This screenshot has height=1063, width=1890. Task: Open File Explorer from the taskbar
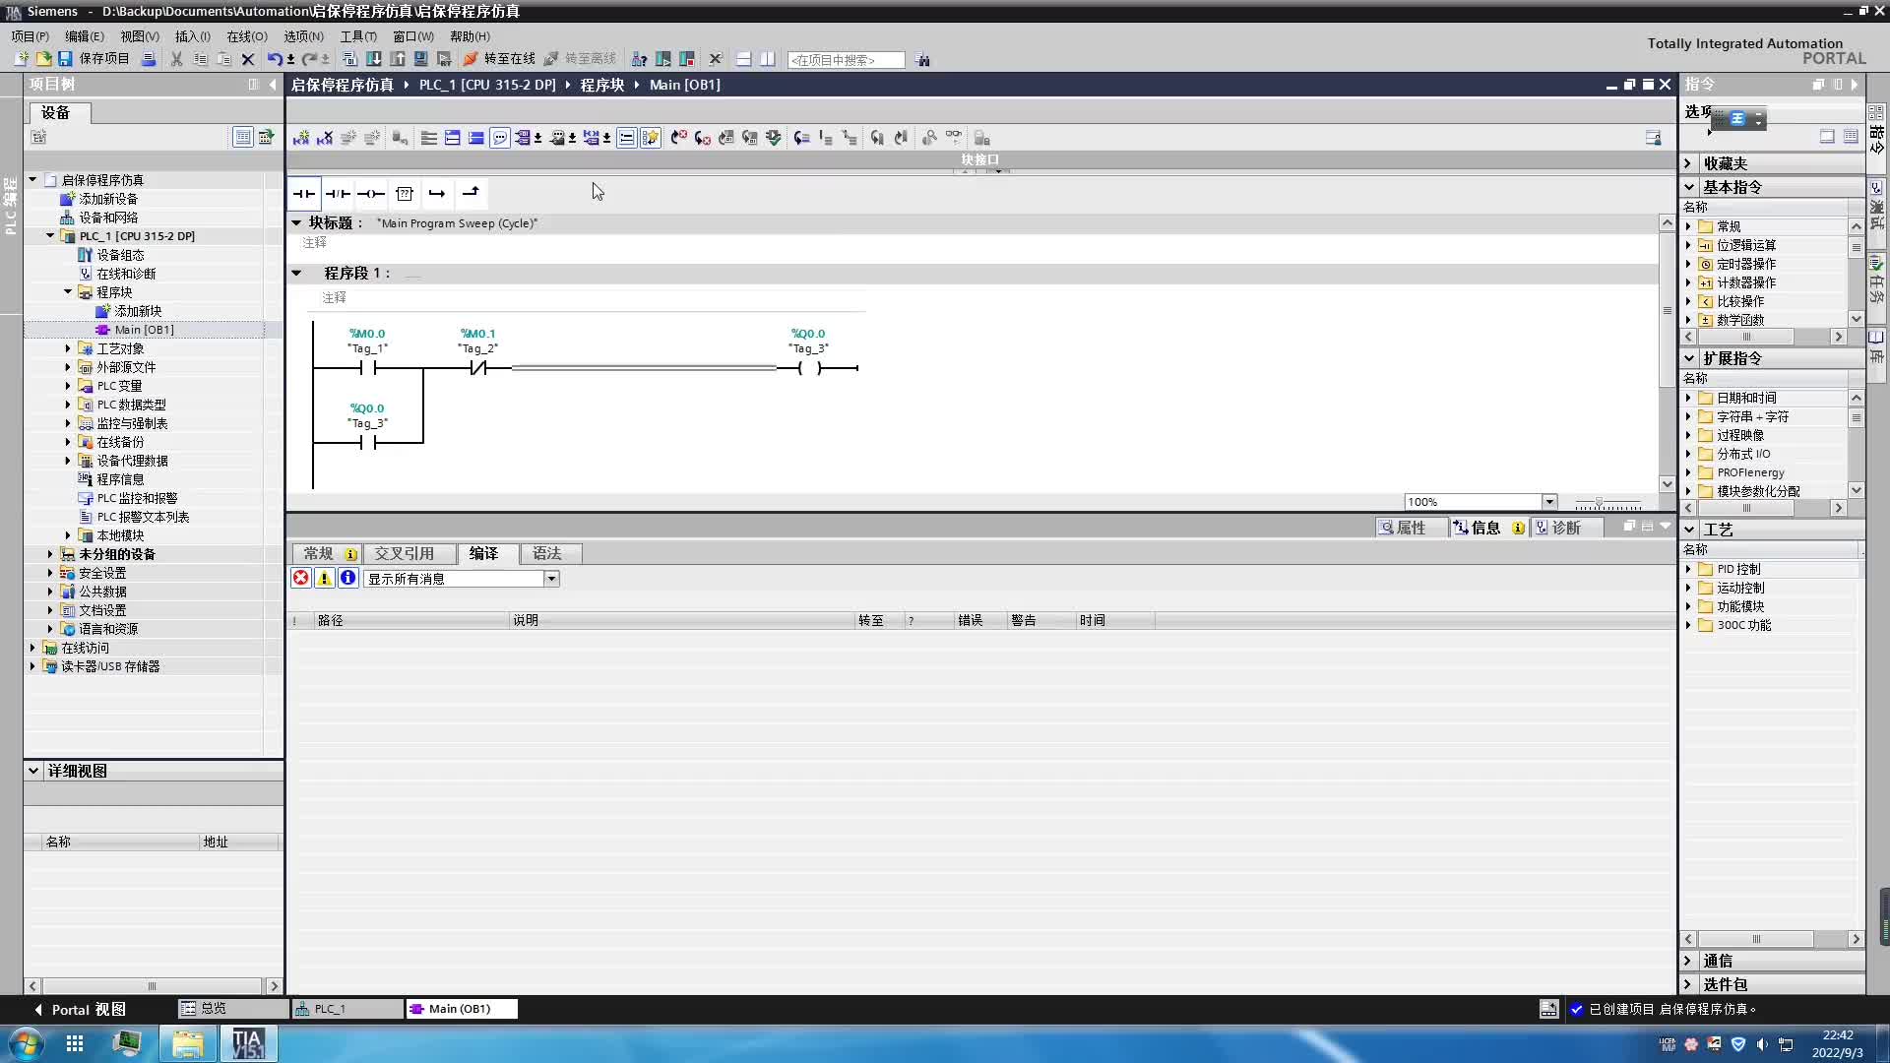point(187,1043)
